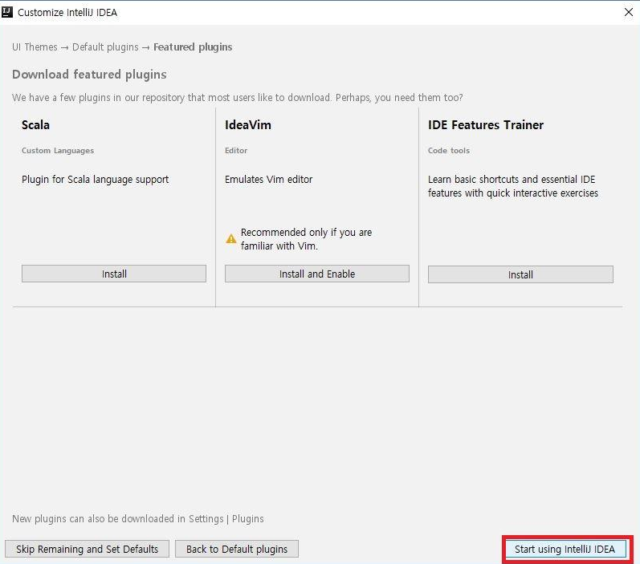
Task: Click the UI Themes breadcrumb step
Action: [35, 47]
